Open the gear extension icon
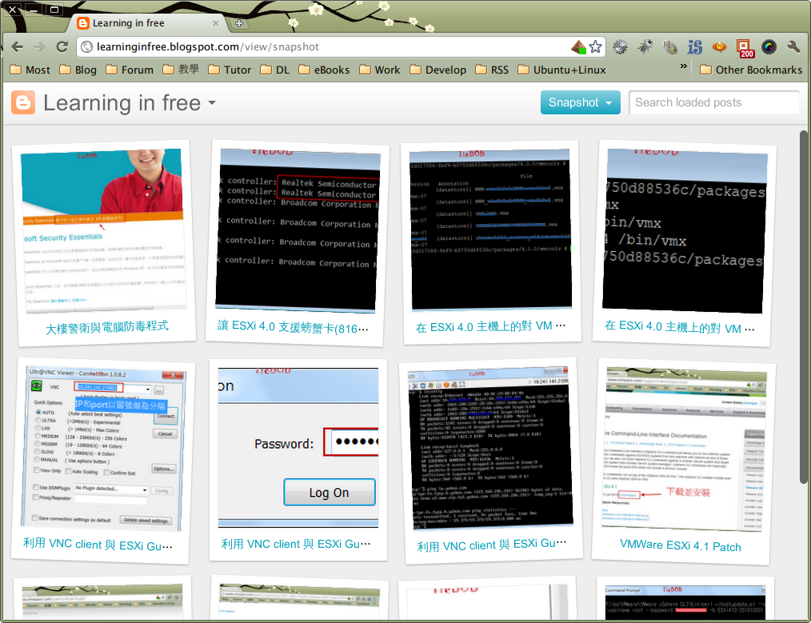Viewport: 811px width, 623px height. (x=620, y=47)
